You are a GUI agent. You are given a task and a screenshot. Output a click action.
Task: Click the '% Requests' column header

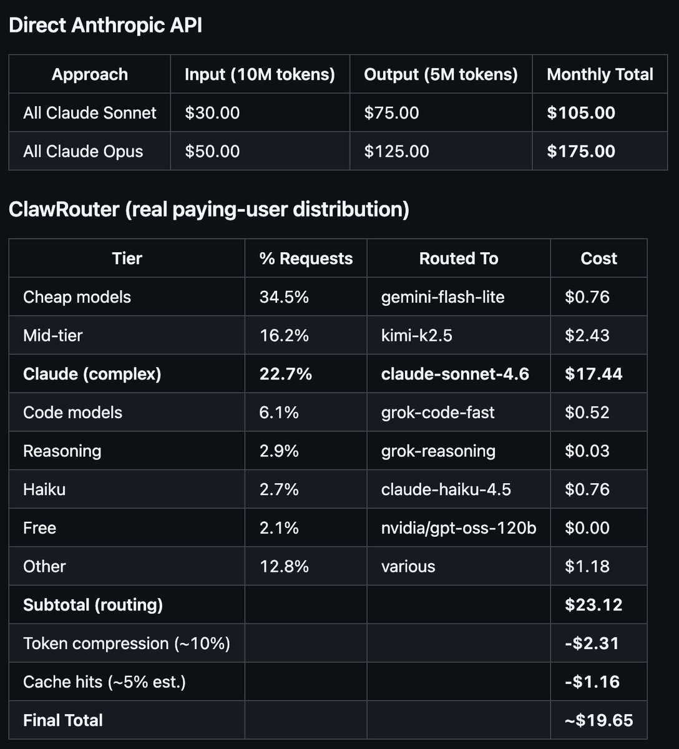[306, 258]
